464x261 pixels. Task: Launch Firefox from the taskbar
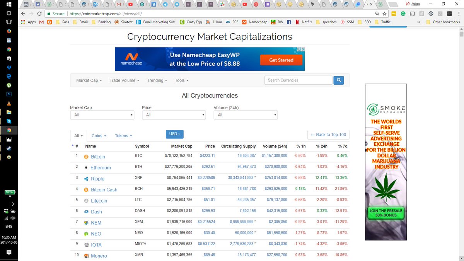(9, 31)
